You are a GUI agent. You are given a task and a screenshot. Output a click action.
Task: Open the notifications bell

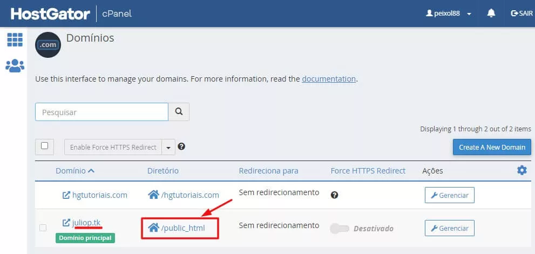click(491, 14)
